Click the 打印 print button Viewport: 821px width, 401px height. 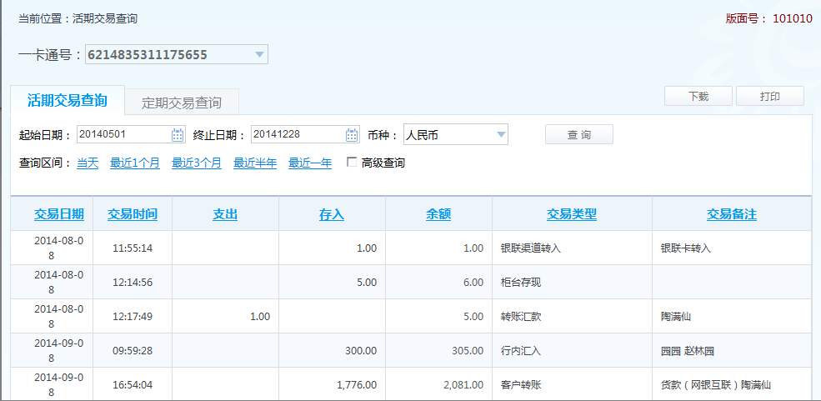[x=769, y=97]
